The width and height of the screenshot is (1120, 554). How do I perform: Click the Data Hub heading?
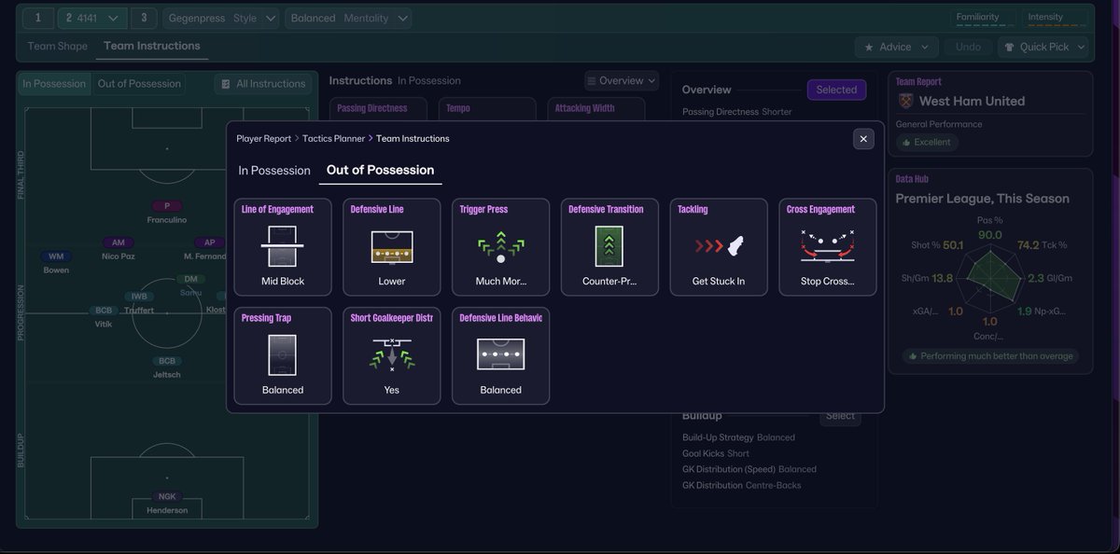pos(912,179)
